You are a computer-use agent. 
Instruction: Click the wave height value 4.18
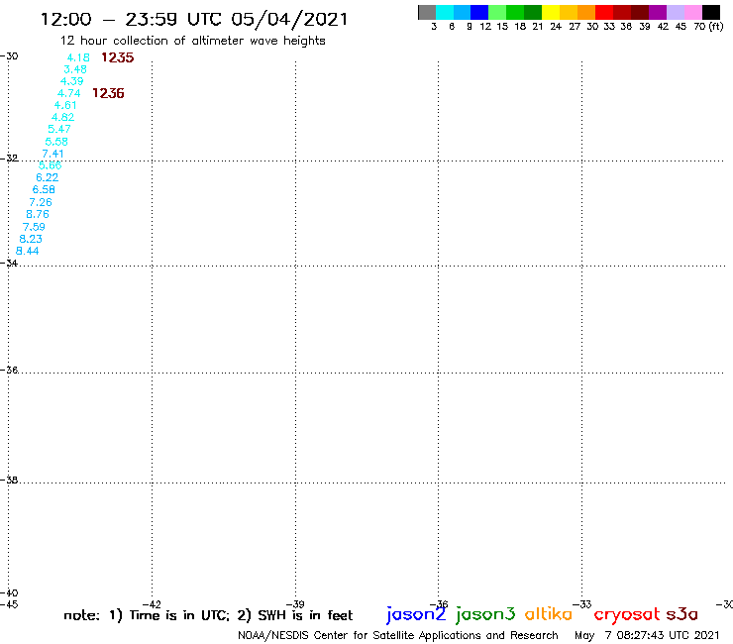pos(78,57)
